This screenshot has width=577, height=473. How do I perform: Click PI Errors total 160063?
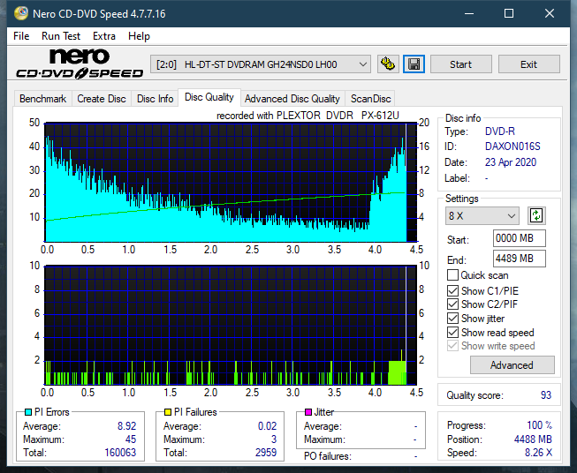pos(120,453)
